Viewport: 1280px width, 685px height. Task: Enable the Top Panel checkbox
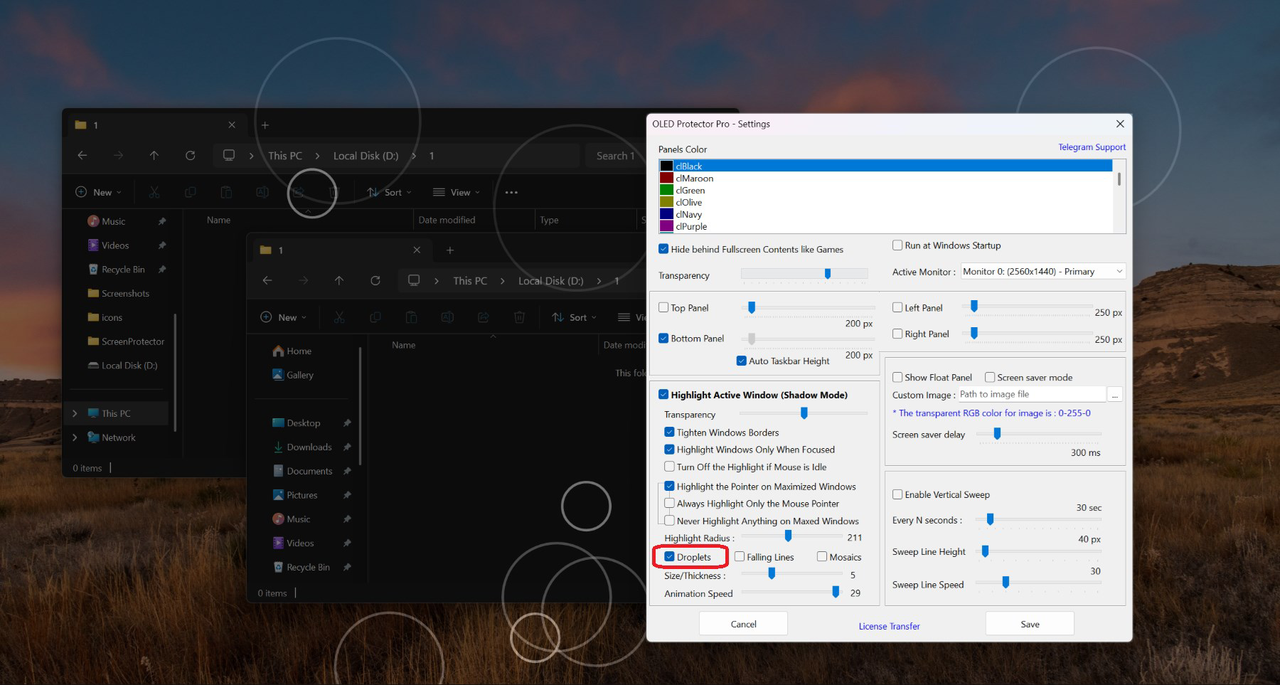coord(663,307)
